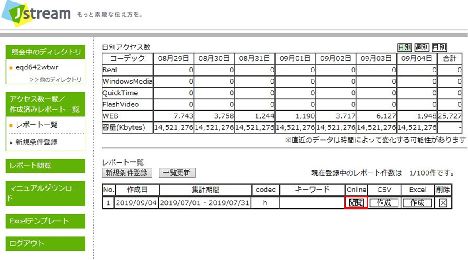This screenshot has width=468, height=260.
Task: Refresh list with 一覧更新 button
Action: point(177,173)
